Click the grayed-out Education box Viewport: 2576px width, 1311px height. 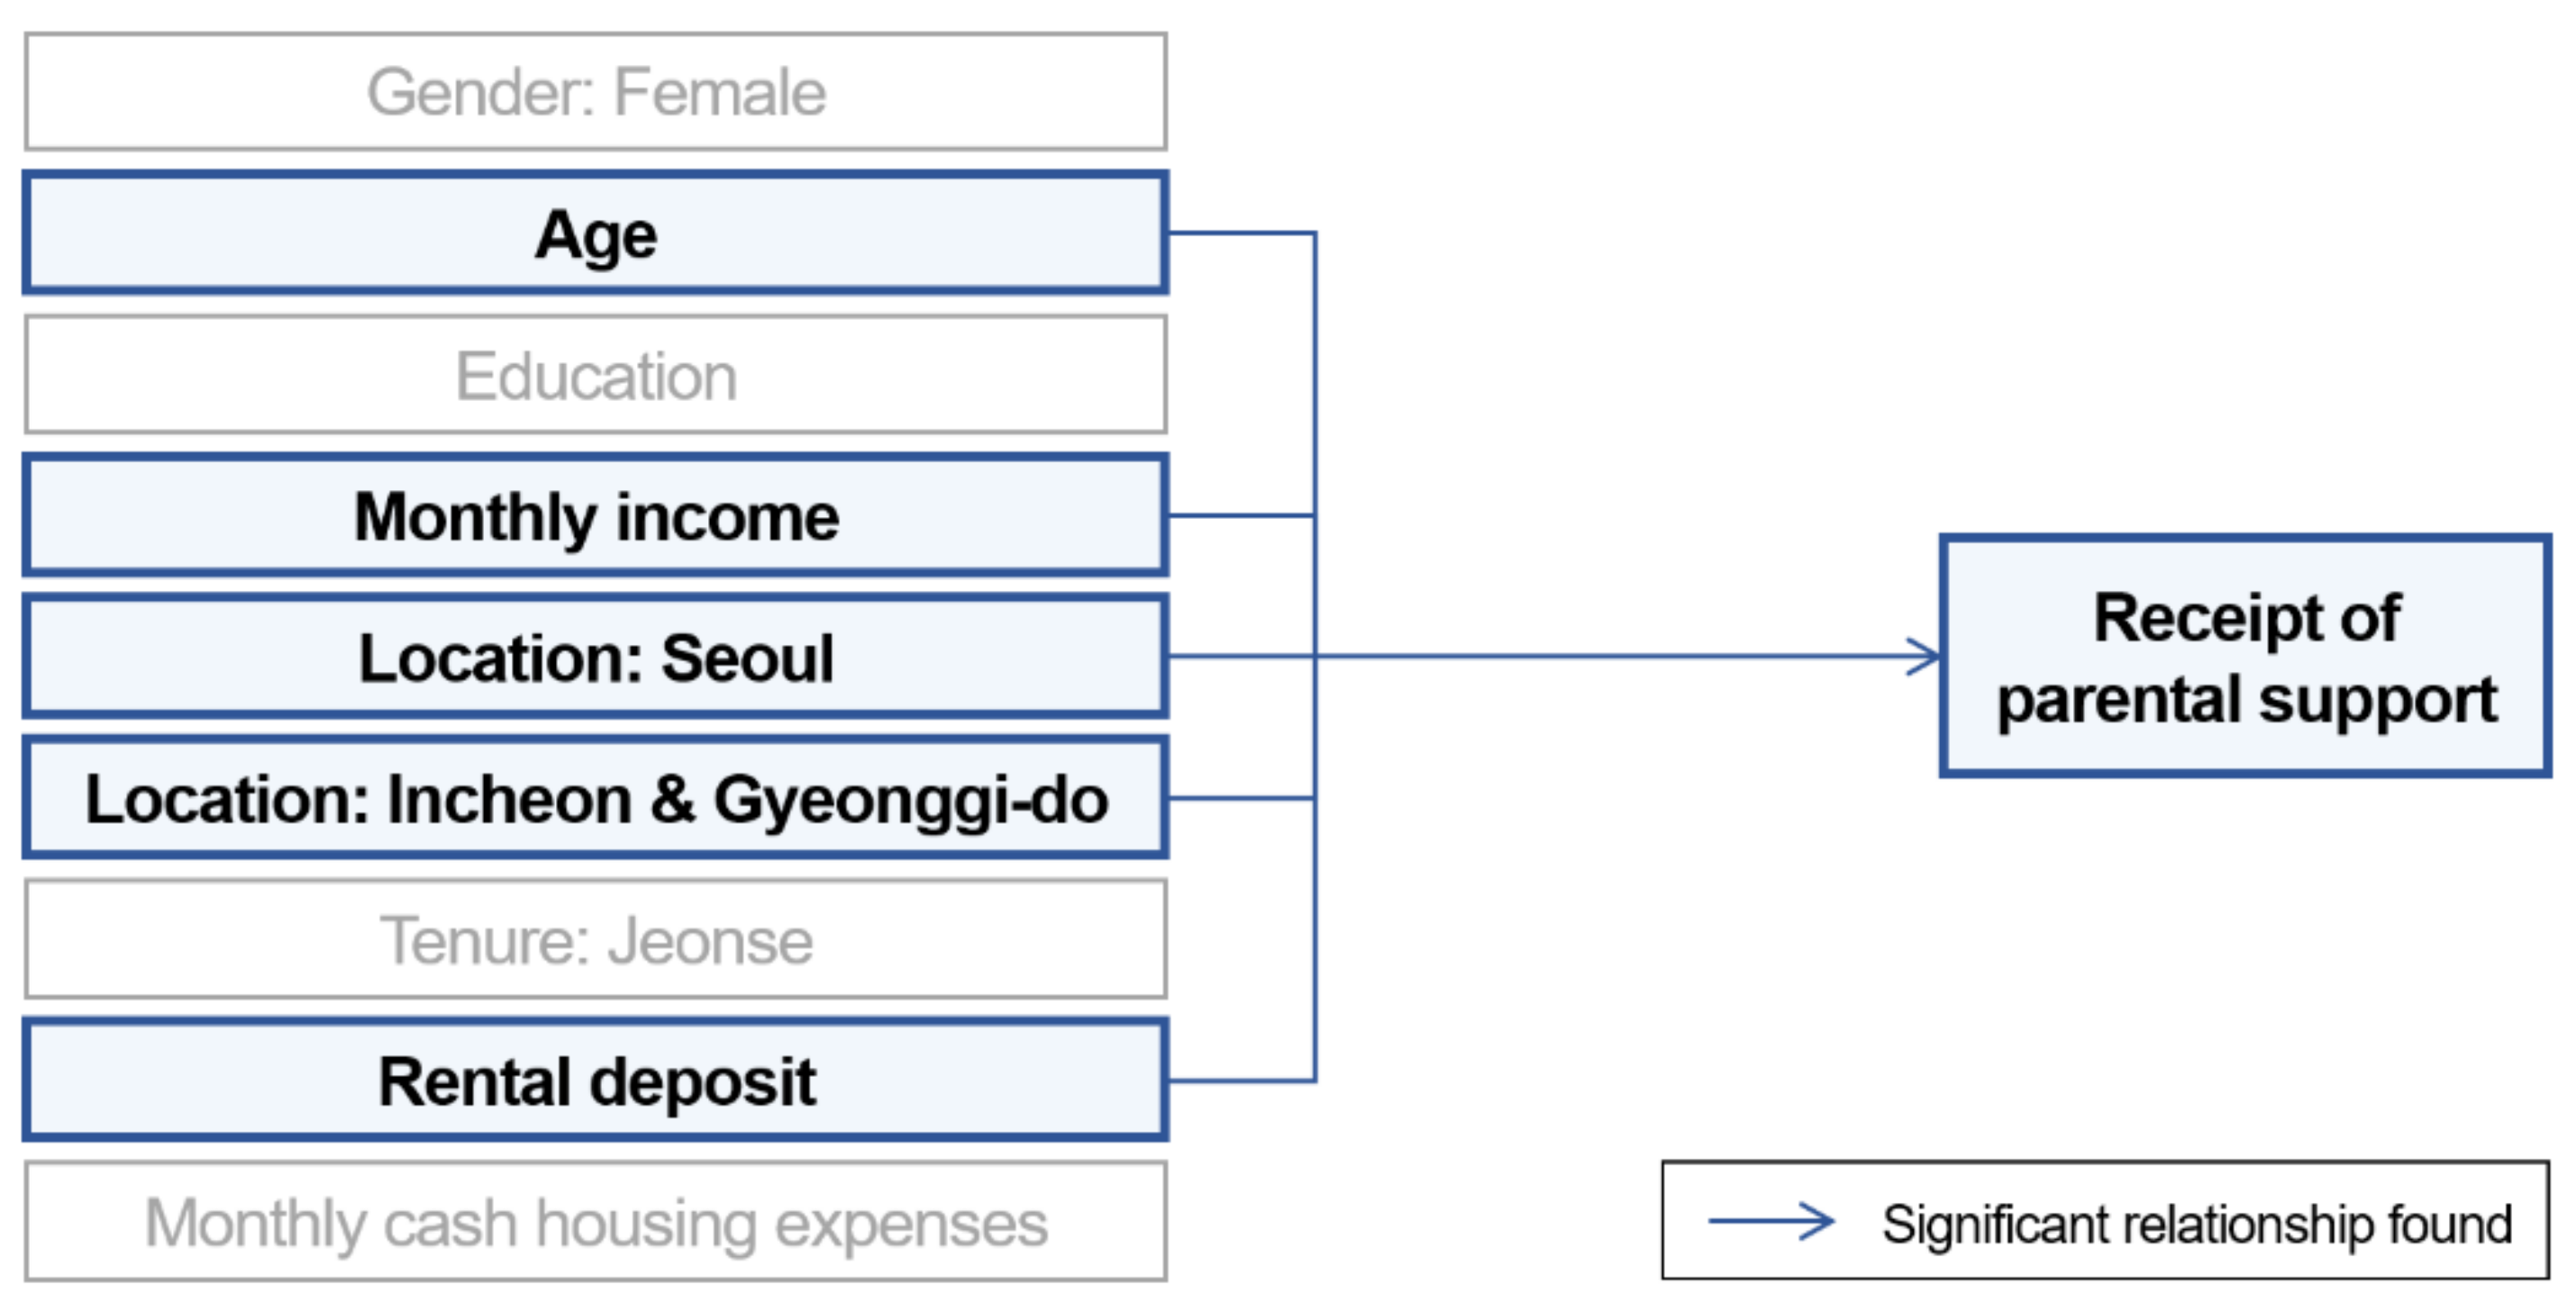(x=596, y=375)
